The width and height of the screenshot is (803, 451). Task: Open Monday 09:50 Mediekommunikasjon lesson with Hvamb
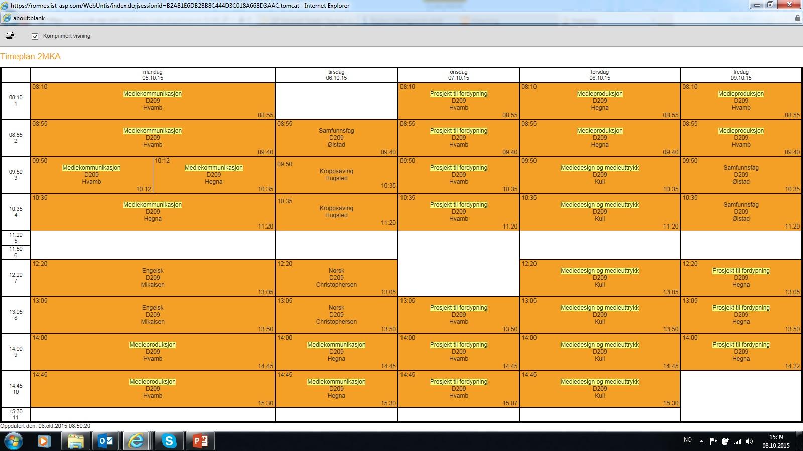click(x=91, y=175)
